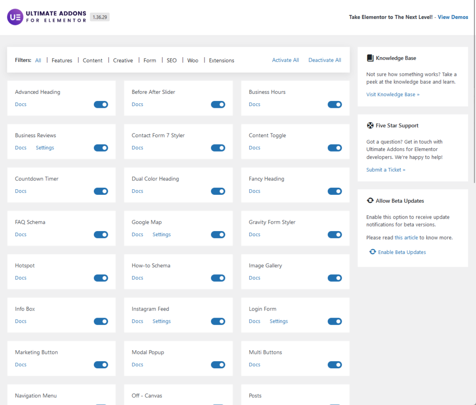476x405 pixels.
Task: Switch off Contact Form 7 Styler
Action: (218, 148)
